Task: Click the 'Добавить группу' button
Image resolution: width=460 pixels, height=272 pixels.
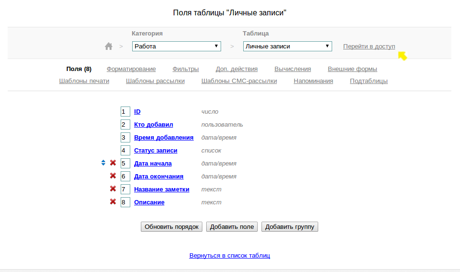Action: pos(290,227)
